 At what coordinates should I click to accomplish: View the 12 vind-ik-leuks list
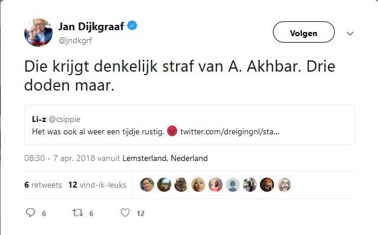click(97, 185)
